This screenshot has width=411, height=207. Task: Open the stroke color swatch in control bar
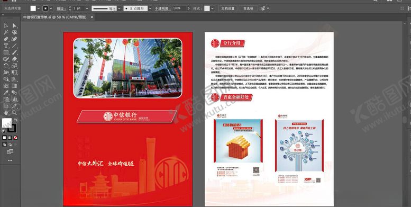[45, 8]
